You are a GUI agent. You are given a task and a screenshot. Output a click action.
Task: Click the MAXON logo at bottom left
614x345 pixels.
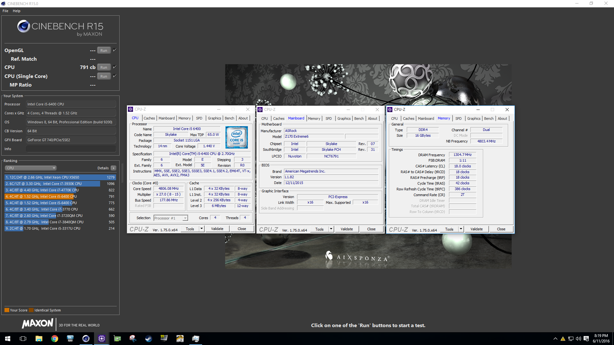coord(37,324)
